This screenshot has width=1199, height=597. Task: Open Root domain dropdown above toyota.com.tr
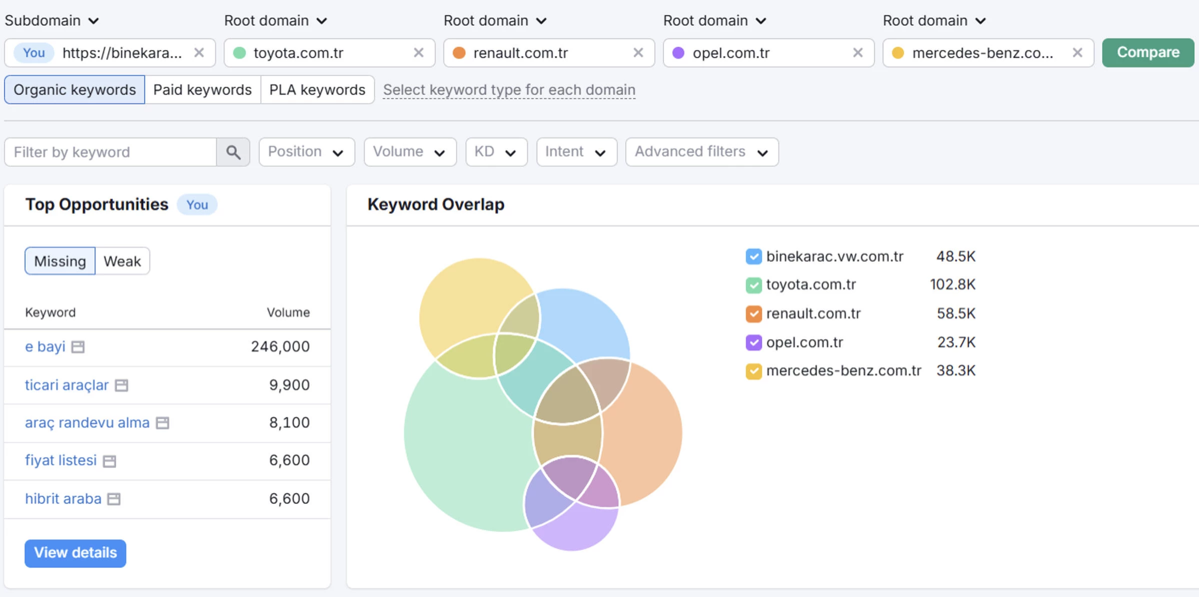click(276, 21)
